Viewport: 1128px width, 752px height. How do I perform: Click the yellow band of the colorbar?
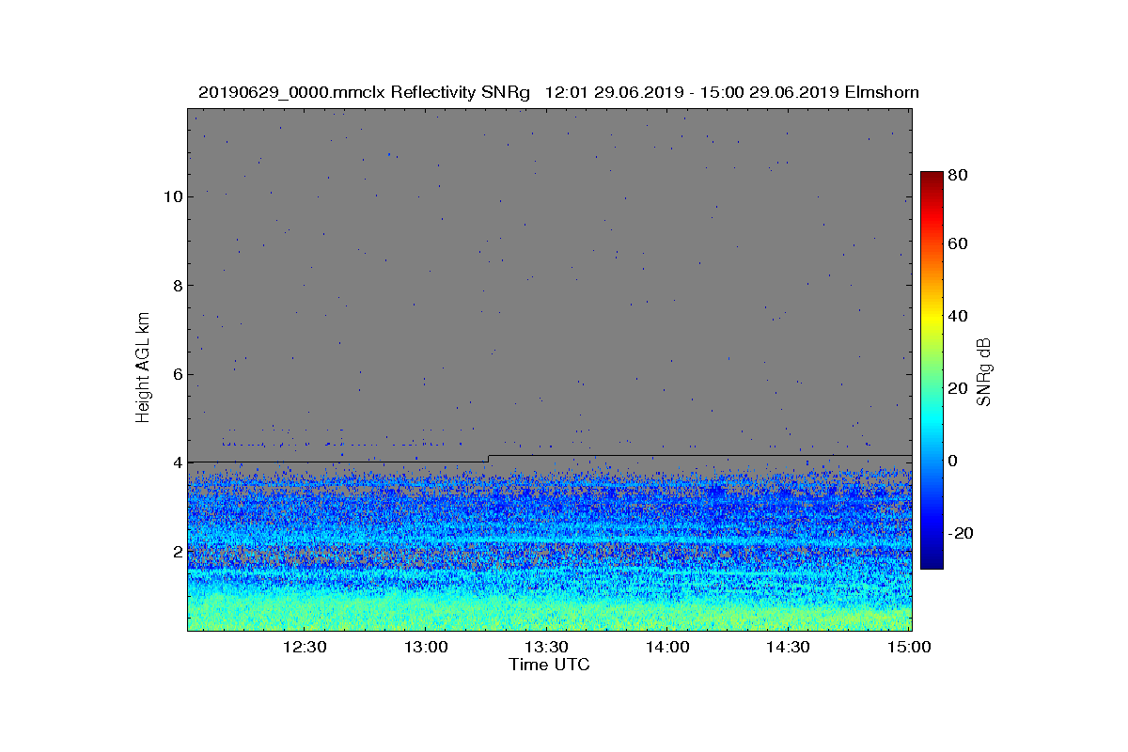tap(932, 320)
